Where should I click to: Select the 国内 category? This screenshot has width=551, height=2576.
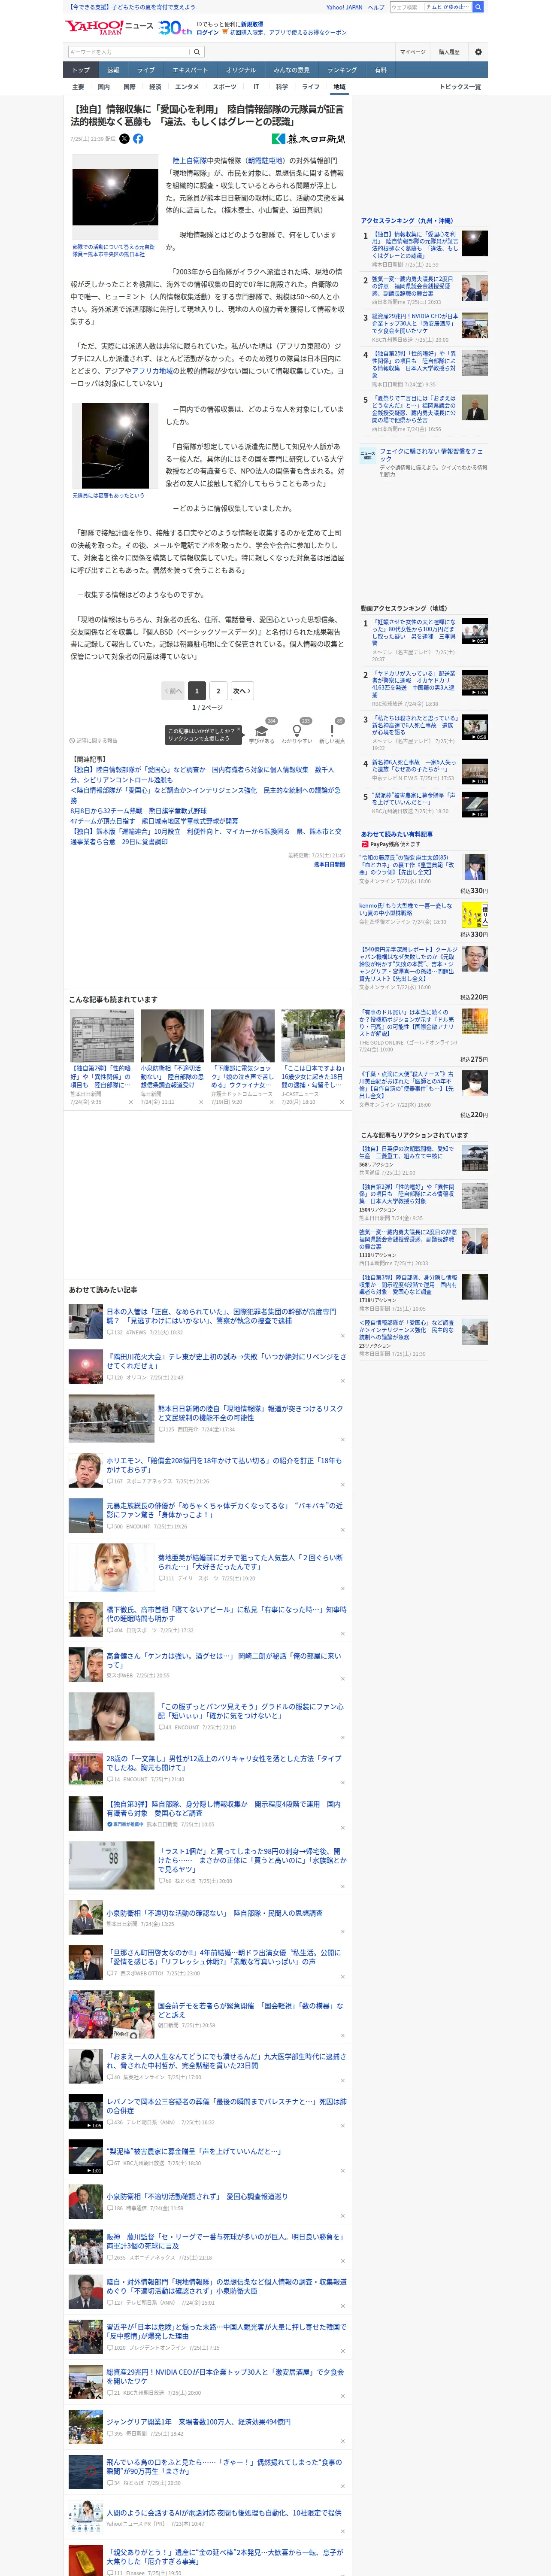coord(104,87)
